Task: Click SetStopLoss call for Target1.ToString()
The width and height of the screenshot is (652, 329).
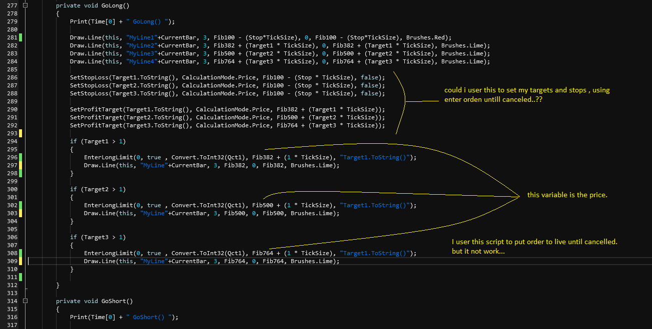Action: coord(228,77)
